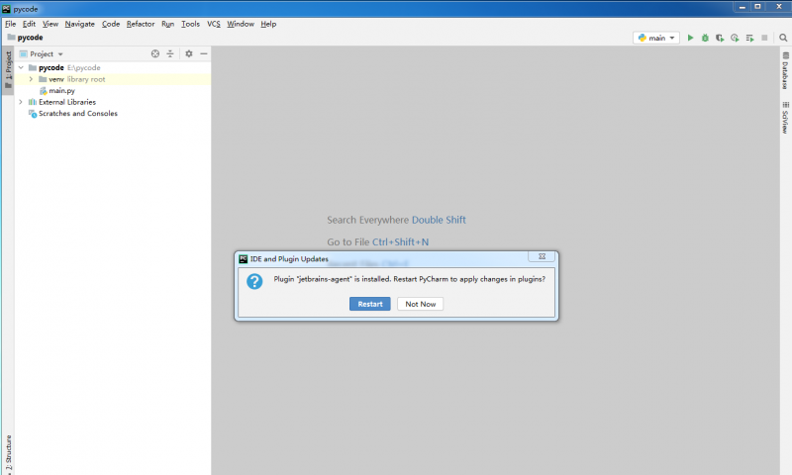Select main.py in the project tree
The height and width of the screenshot is (475, 792).
[61, 90]
